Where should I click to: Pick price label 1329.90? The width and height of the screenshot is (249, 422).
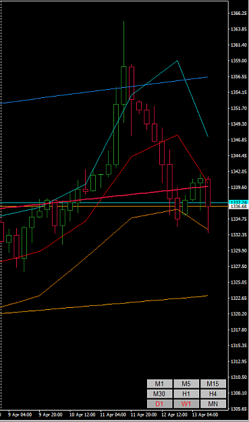(239, 250)
